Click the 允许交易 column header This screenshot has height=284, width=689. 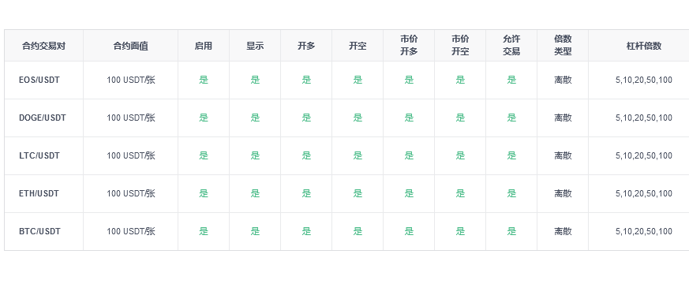tap(511, 45)
